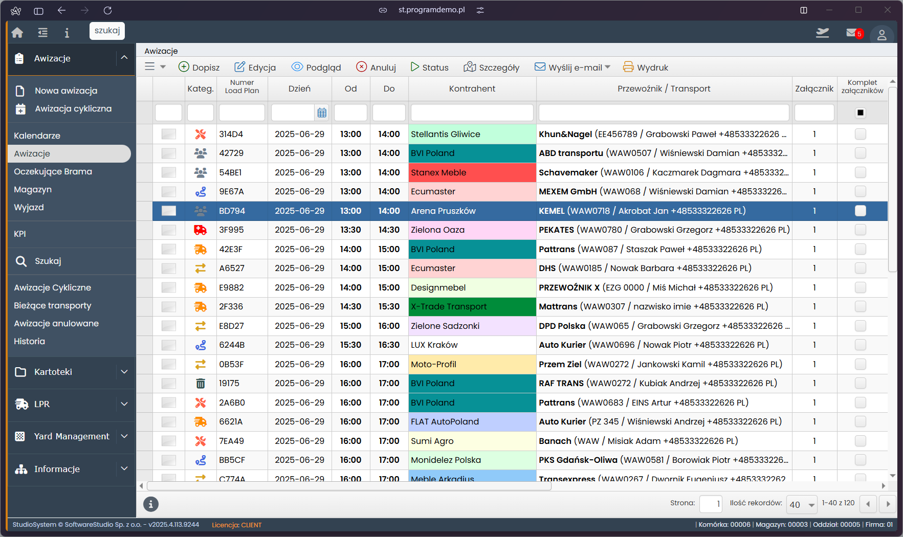
Task: Click the home icon in top bar
Action: tap(17, 33)
